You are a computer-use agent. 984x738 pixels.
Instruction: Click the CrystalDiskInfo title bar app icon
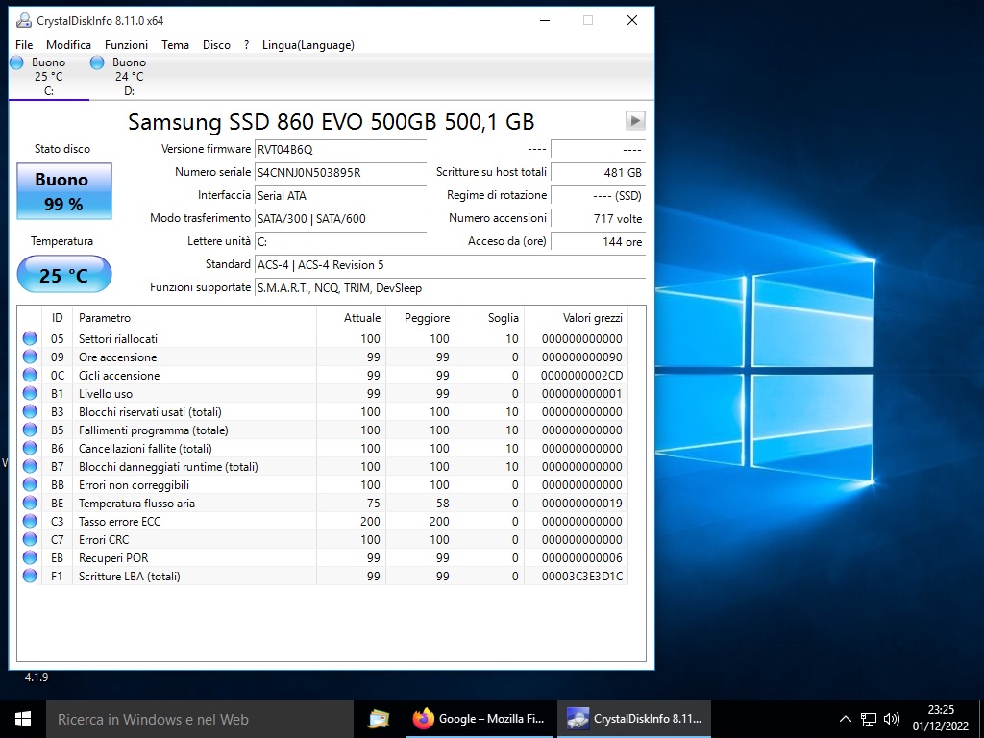[x=24, y=21]
